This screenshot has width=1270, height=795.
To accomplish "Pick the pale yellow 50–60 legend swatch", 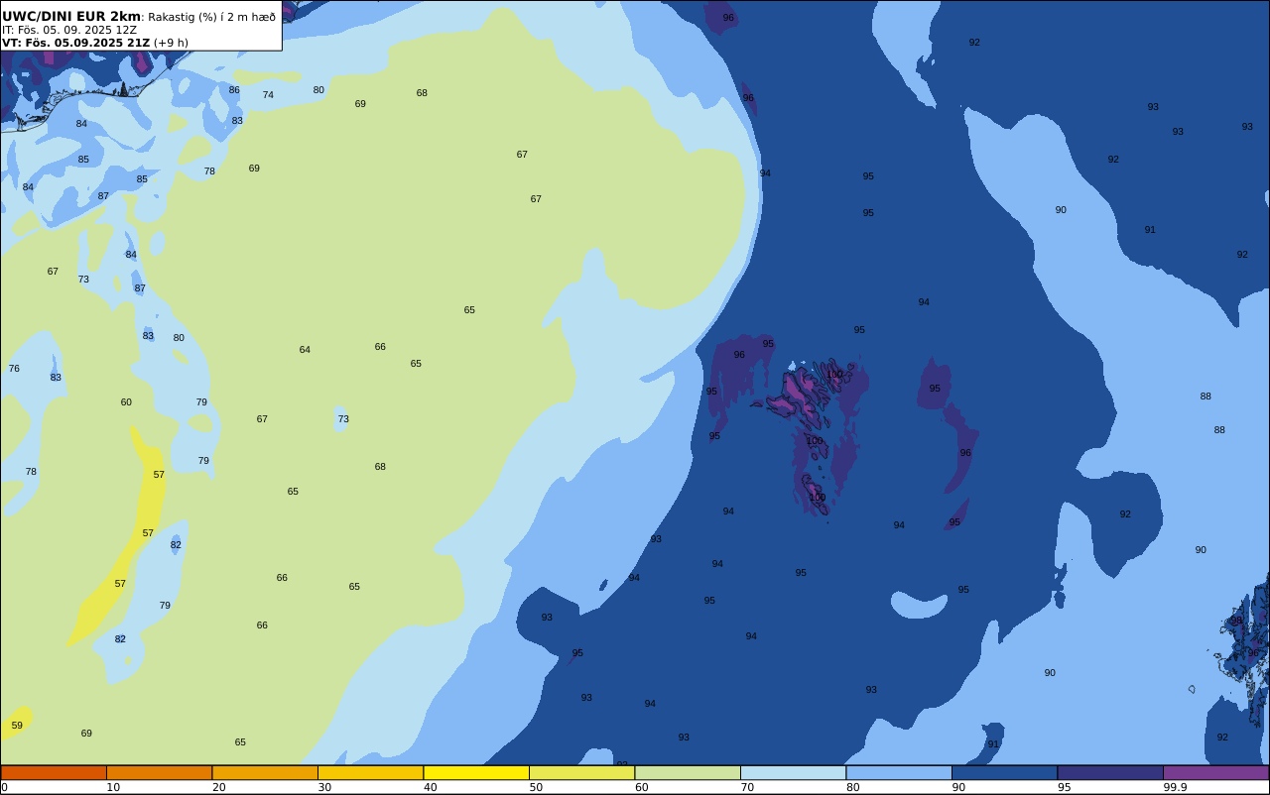I will point(581,772).
